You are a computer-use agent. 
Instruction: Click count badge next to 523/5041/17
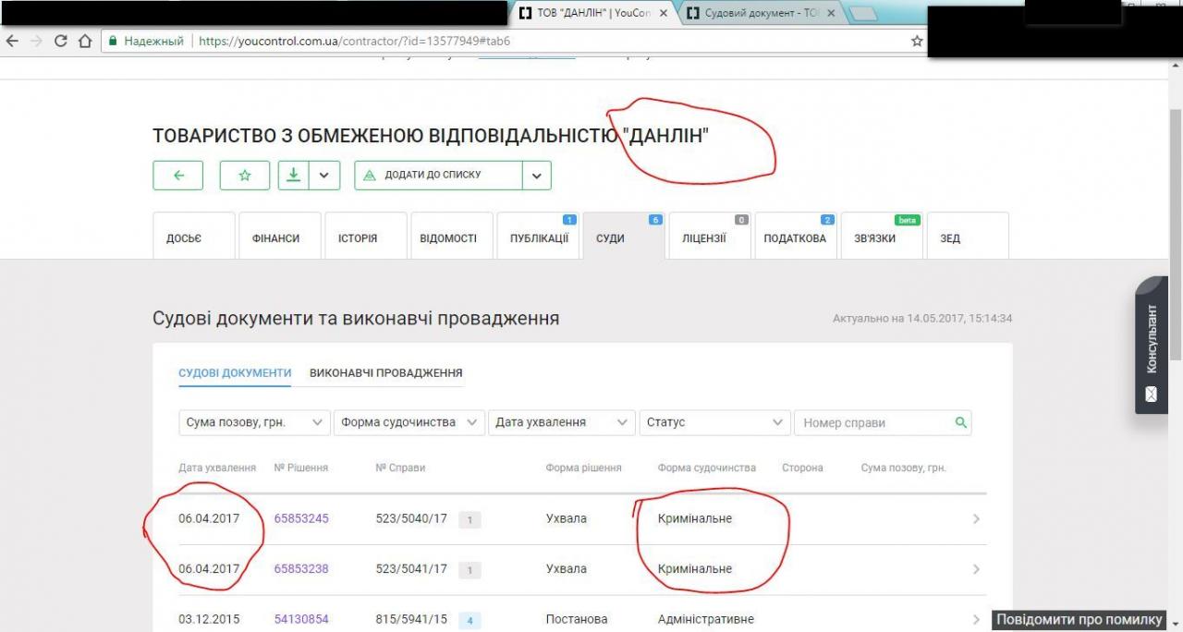470,570
